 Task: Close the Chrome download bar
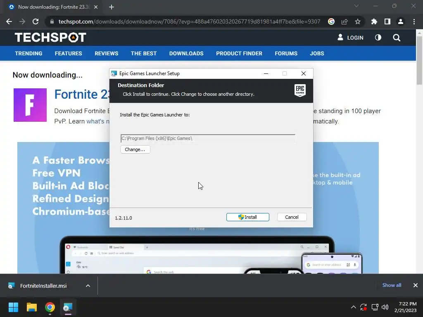click(x=416, y=285)
